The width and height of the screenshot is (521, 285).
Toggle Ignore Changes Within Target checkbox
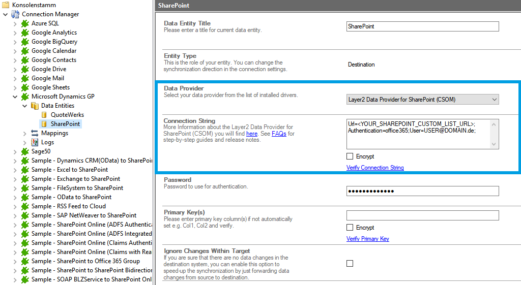[350, 263]
